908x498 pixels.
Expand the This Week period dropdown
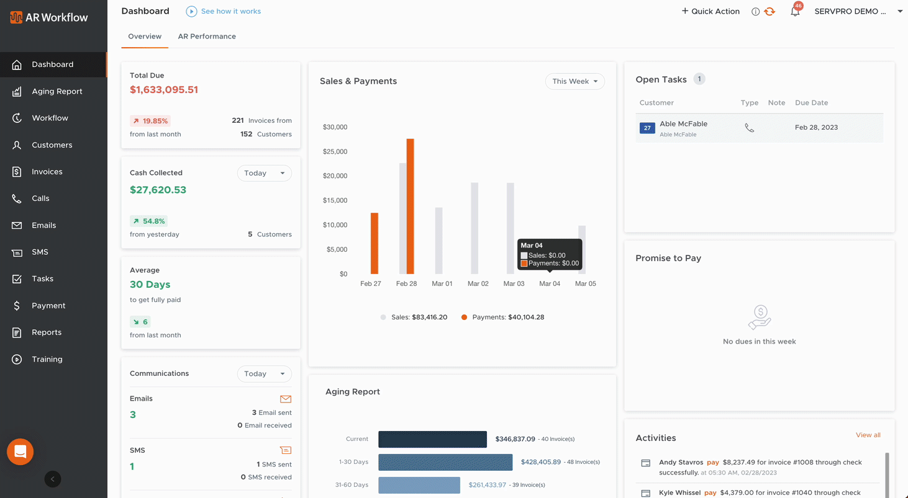pos(574,81)
